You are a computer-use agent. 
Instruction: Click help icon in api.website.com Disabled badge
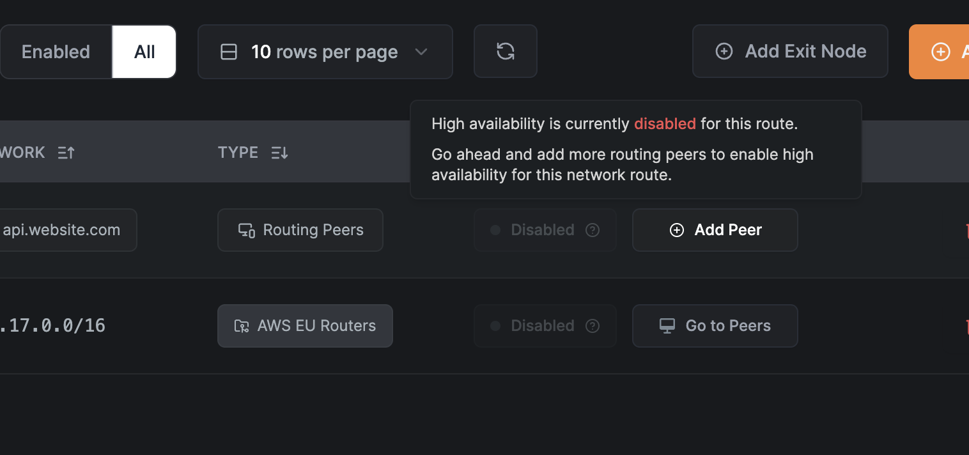pyautogui.click(x=593, y=230)
